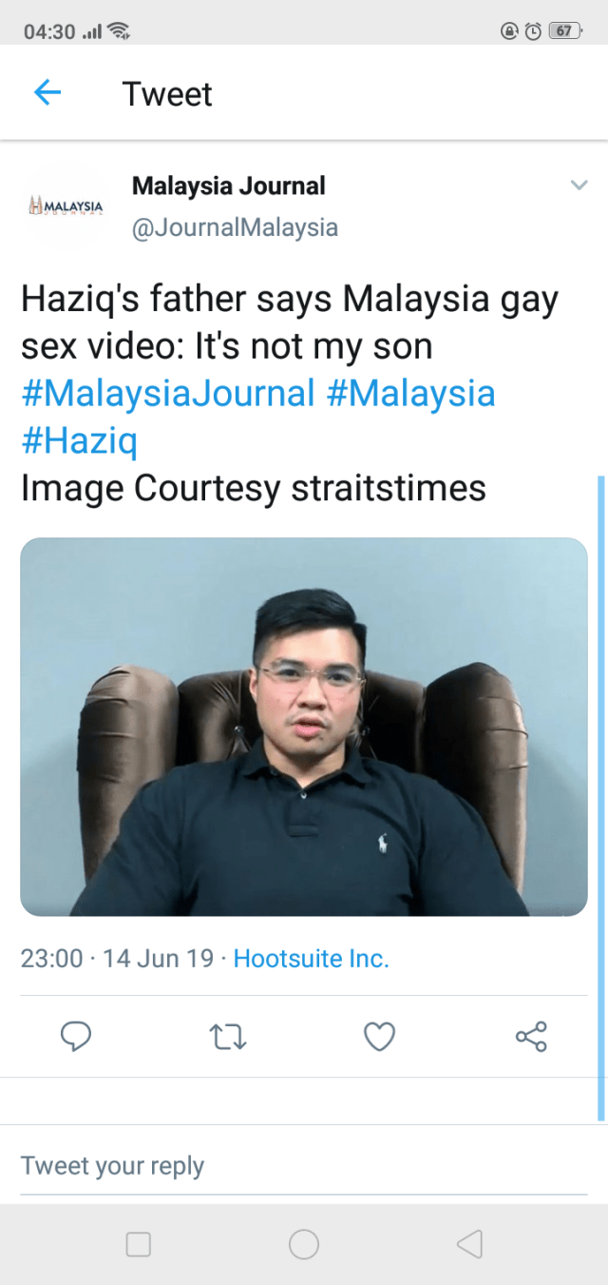Open the #Haziq hashtag
Image resolution: width=608 pixels, height=1285 pixels.
click(x=79, y=440)
